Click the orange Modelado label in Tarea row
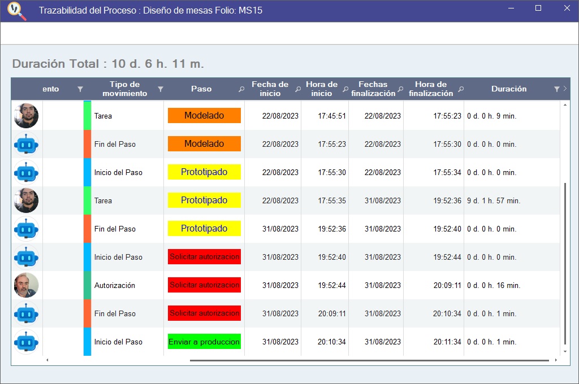This screenshot has width=579, height=384. 204,115
